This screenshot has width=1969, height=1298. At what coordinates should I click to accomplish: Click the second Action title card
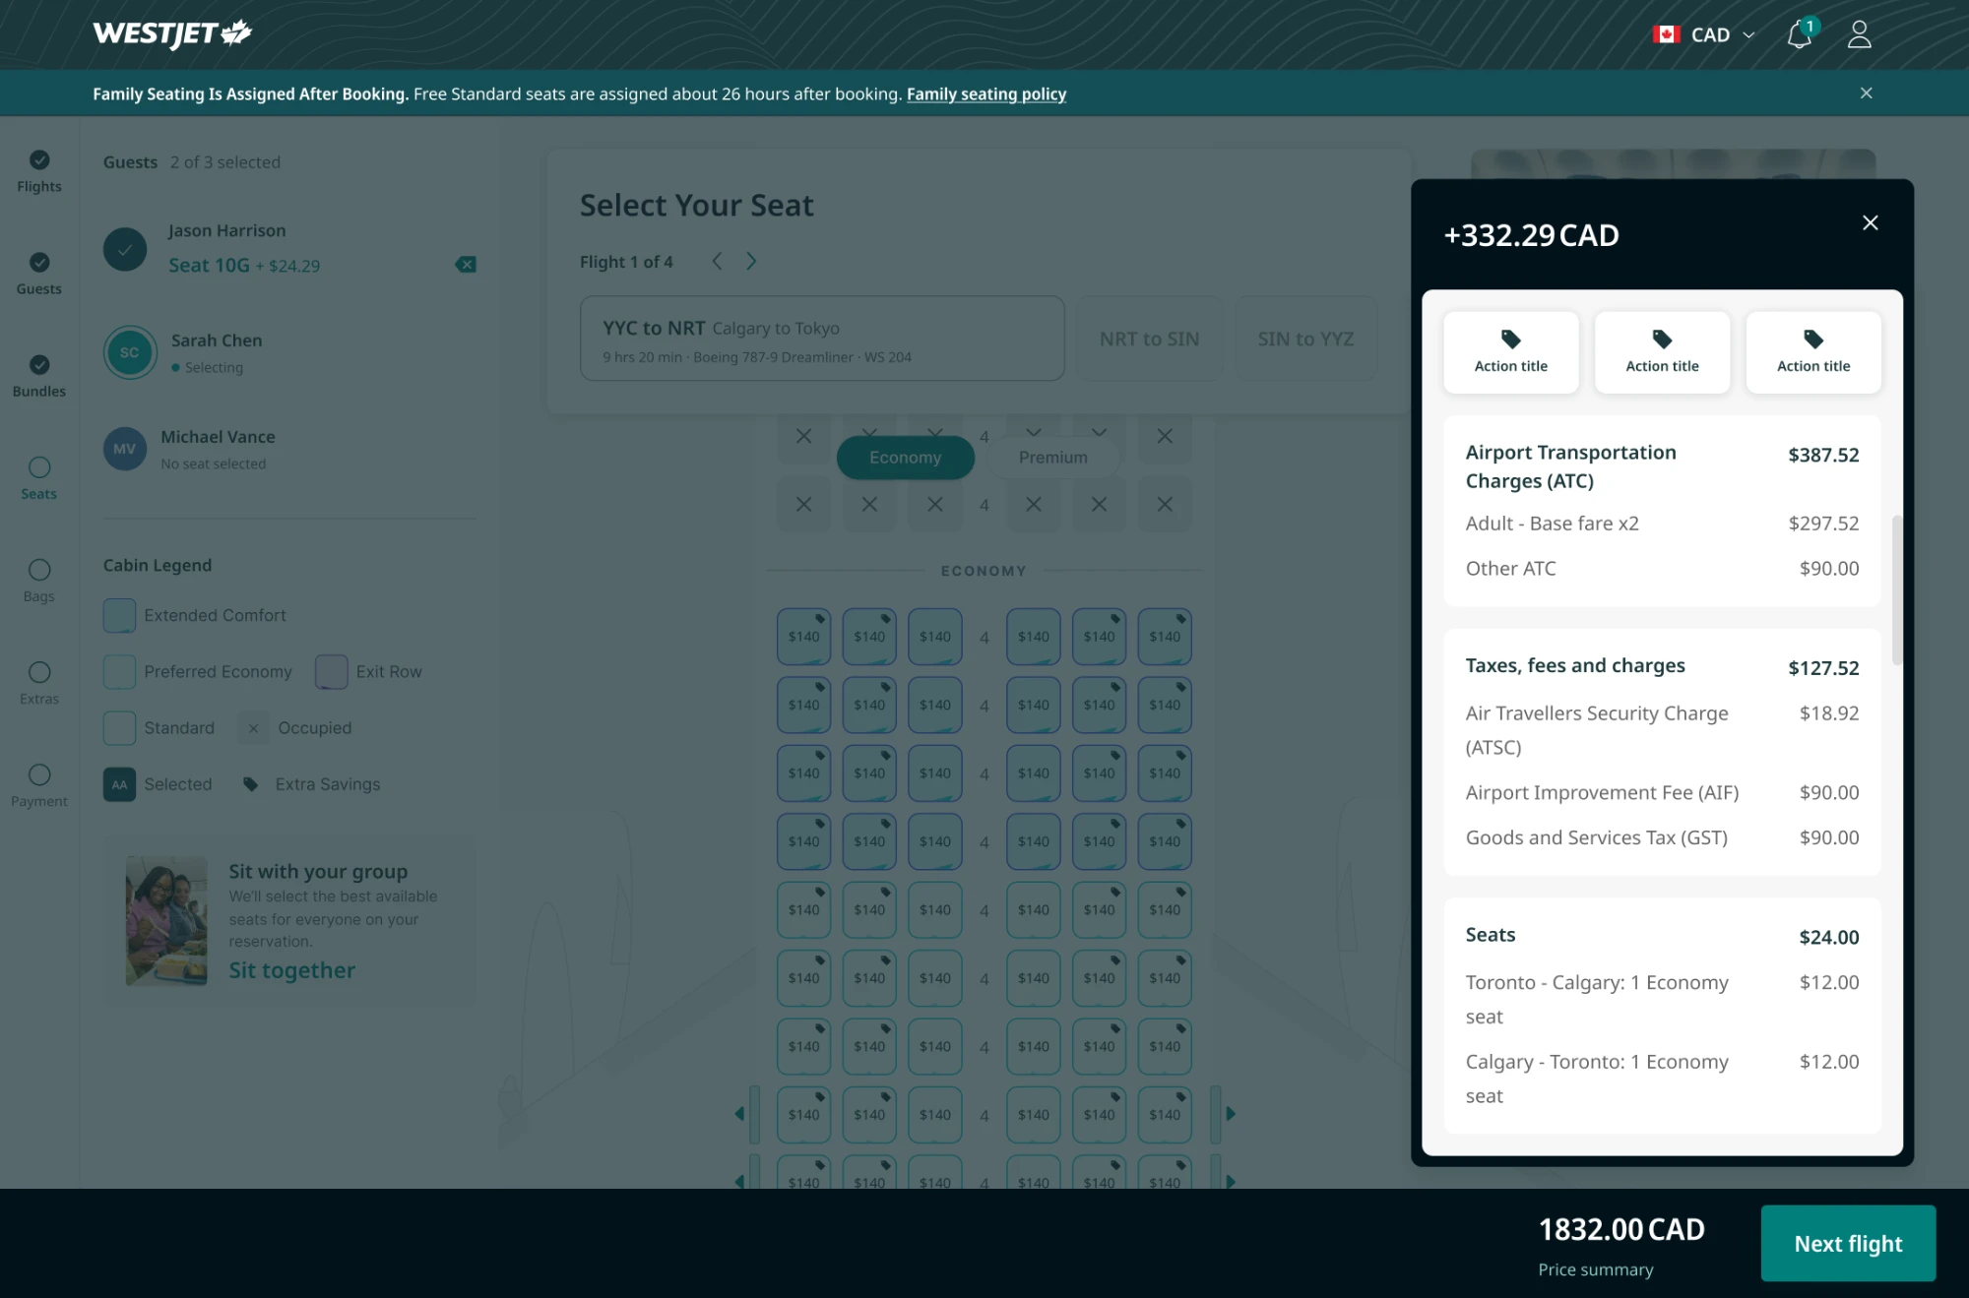click(x=1662, y=352)
